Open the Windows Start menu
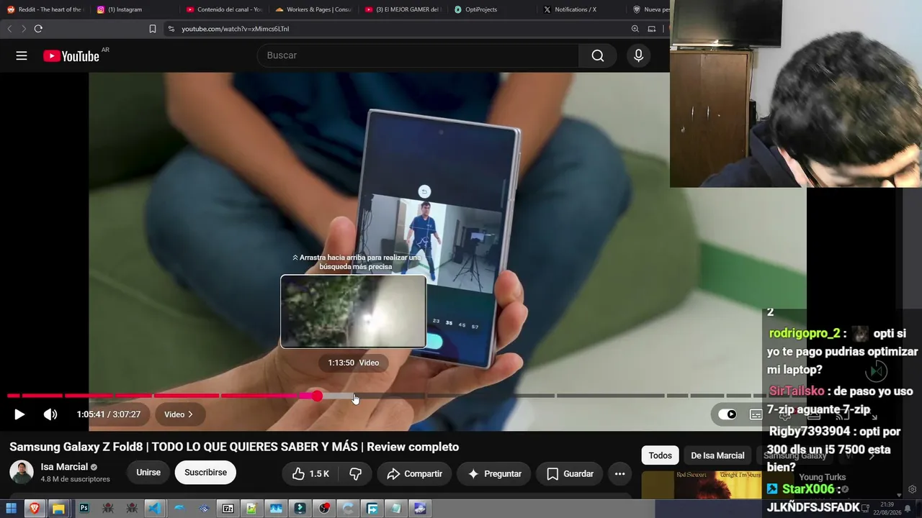 [x=11, y=509]
